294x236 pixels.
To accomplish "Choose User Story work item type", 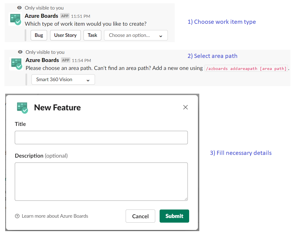I will tap(65, 35).
